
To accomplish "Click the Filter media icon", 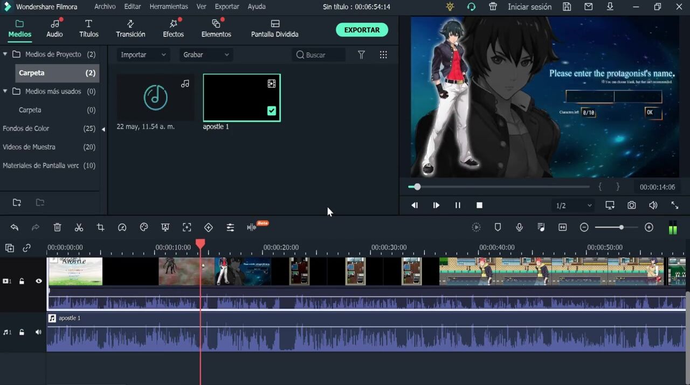I will 362,54.
